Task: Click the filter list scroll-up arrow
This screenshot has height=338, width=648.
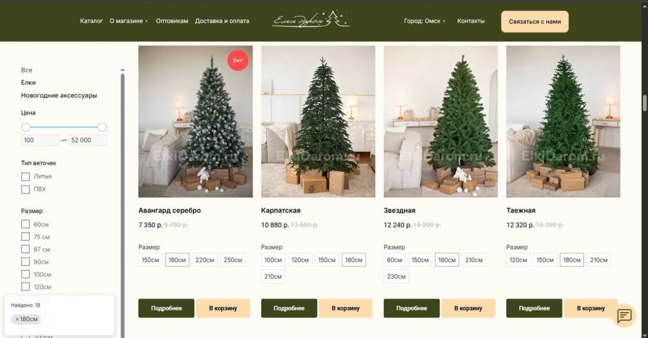Action: [x=122, y=70]
